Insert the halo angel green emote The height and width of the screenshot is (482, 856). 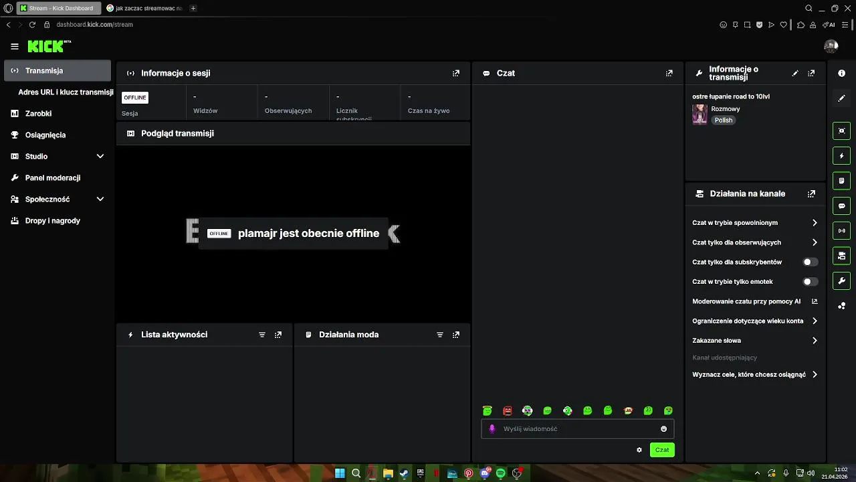[x=488, y=410]
